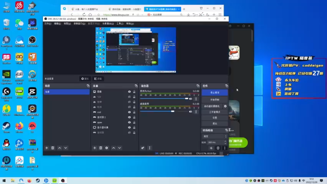The image size is (327, 184).
Task: Delete the selected source with the 来源 trash icon
Action: point(101,148)
